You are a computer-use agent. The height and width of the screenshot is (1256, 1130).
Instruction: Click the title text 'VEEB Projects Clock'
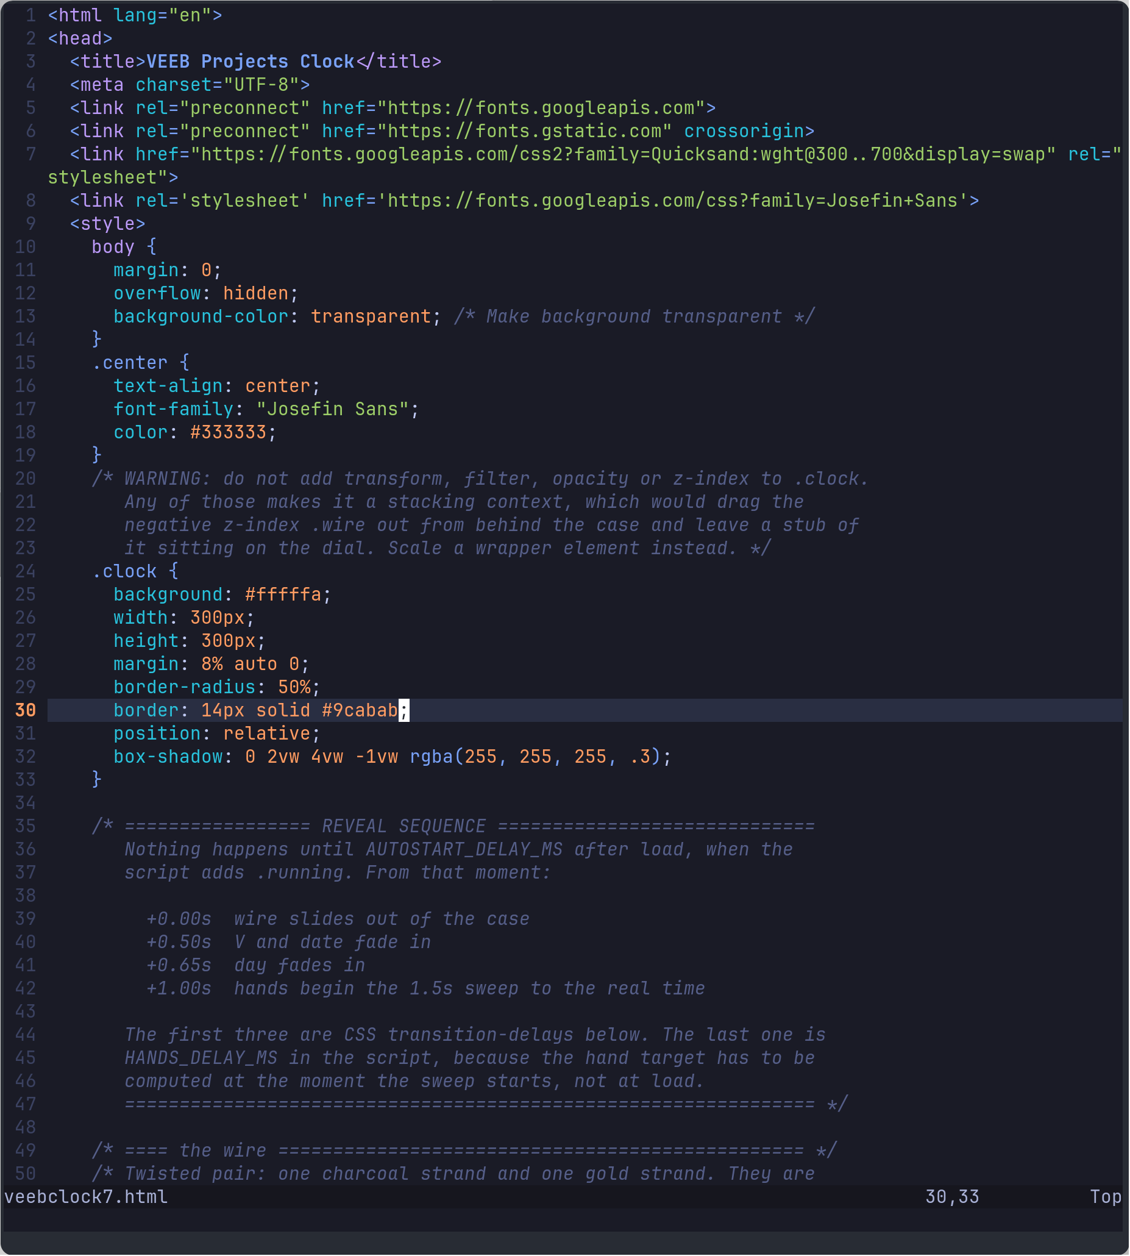pos(251,62)
